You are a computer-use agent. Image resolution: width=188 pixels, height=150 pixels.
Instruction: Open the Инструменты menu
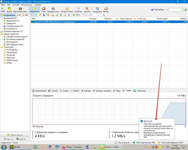(27, 5)
